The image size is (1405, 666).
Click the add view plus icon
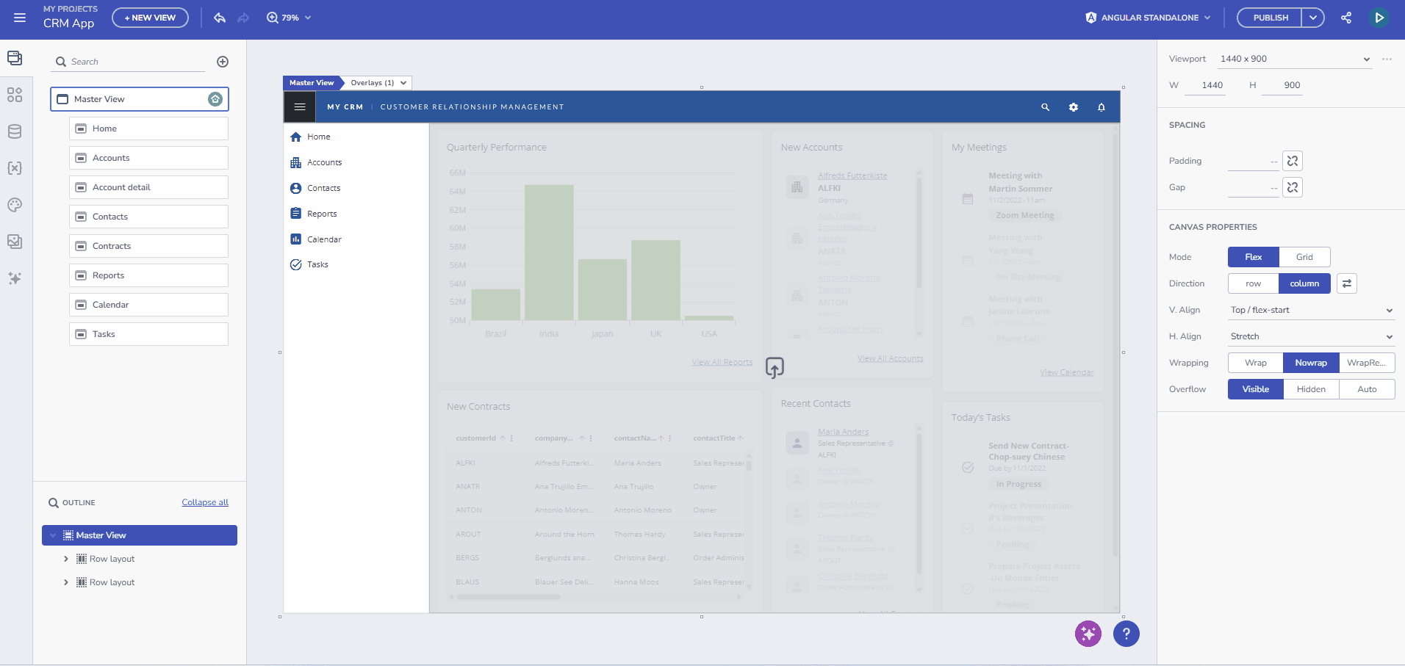223,62
